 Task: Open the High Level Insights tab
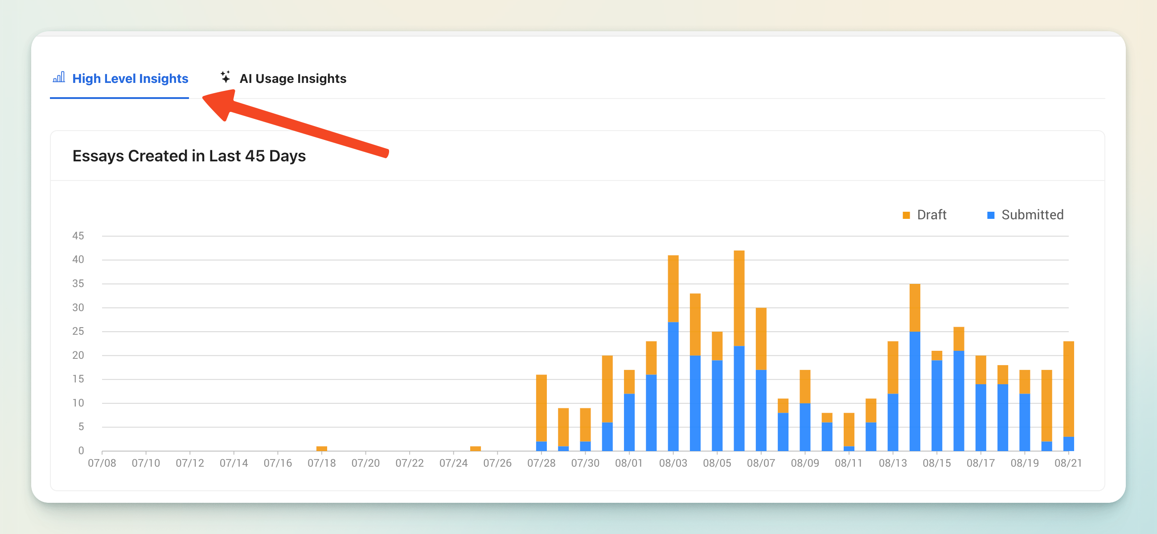(130, 78)
